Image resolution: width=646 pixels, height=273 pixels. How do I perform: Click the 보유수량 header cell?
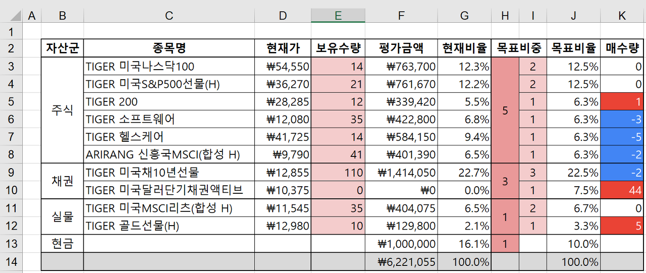point(338,48)
